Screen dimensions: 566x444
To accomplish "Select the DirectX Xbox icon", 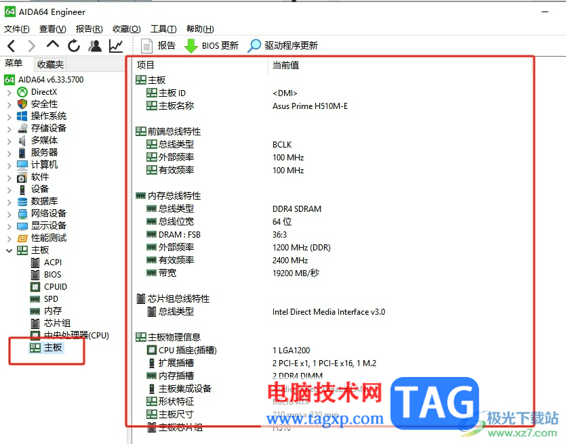I will [x=22, y=92].
